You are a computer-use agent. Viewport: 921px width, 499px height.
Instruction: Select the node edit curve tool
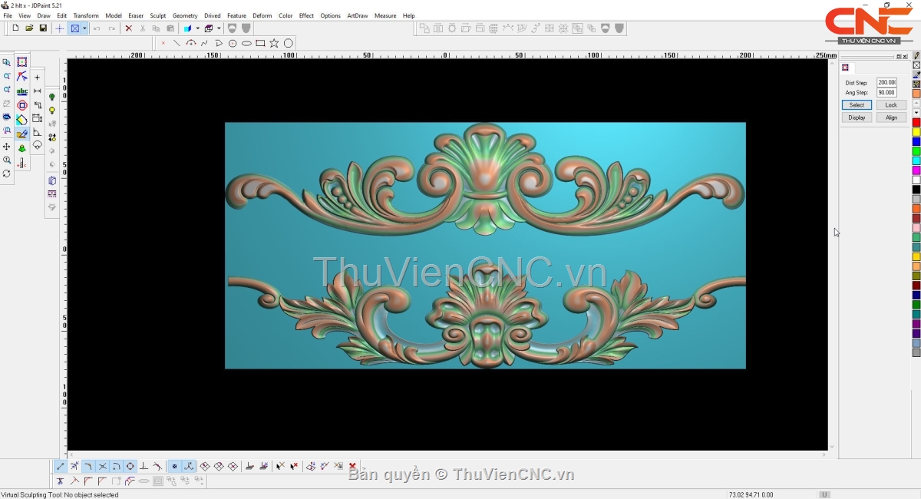click(22, 77)
